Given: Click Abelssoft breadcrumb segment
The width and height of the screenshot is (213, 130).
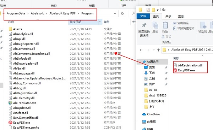Looking at the screenshot, I should [37, 13].
